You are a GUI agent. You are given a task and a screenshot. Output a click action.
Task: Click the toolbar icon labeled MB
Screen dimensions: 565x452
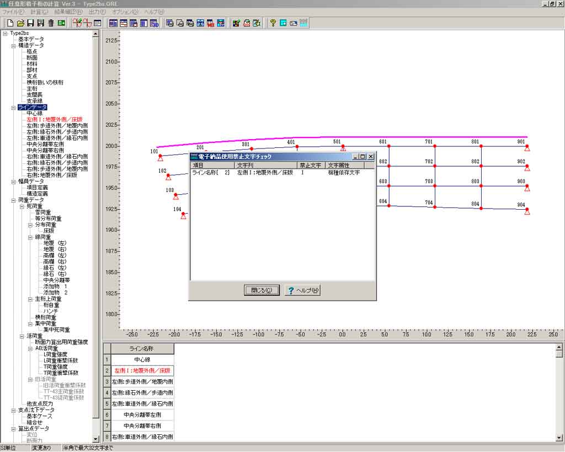pyautogui.click(x=210, y=23)
